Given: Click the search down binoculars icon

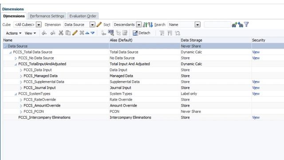Looking at the screenshot, I should click(241, 24).
